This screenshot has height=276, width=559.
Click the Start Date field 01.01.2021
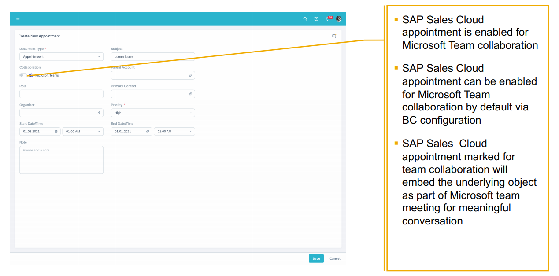click(40, 131)
